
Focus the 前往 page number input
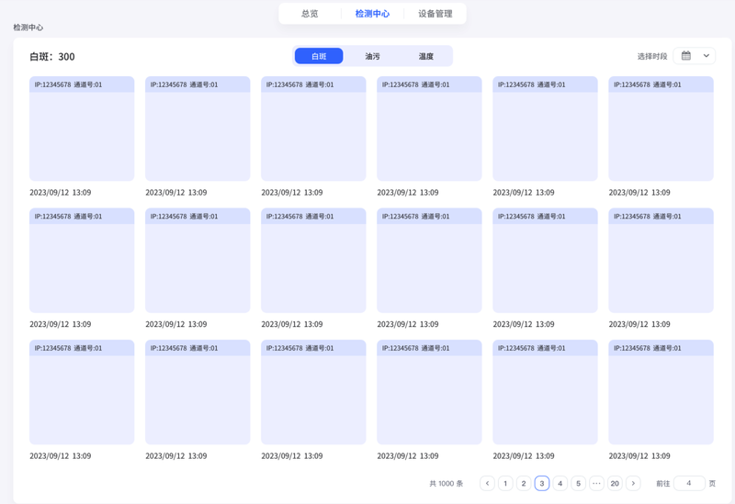(x=689, y=484)
